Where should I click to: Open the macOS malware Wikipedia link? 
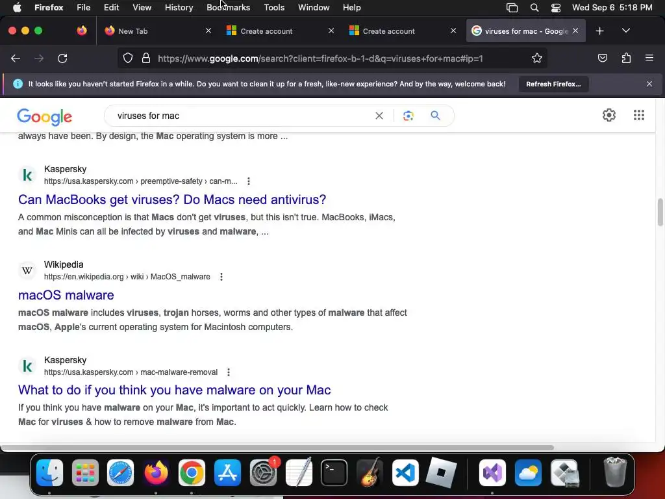(66, 295)
